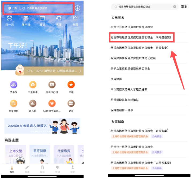
Task: Switch to the 办事 bottom tab
Action: [27, 169]
